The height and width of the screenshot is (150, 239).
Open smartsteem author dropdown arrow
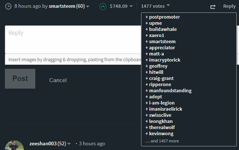point(88,7)
